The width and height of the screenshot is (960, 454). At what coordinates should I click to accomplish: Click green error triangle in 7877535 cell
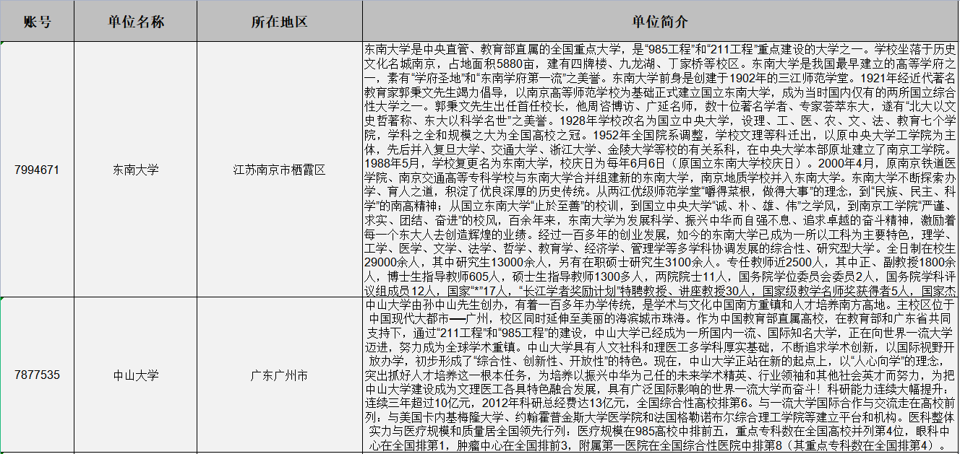click(2, 300)
